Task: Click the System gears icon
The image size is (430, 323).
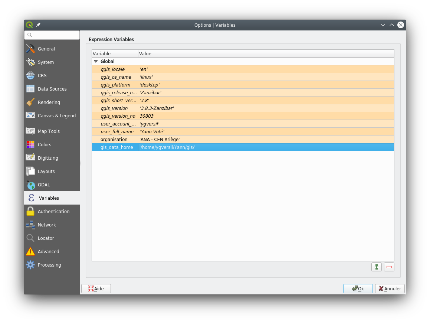Action: tap(30, 62)
